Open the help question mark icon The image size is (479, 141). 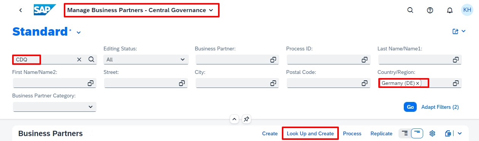[x=430, y=10]
